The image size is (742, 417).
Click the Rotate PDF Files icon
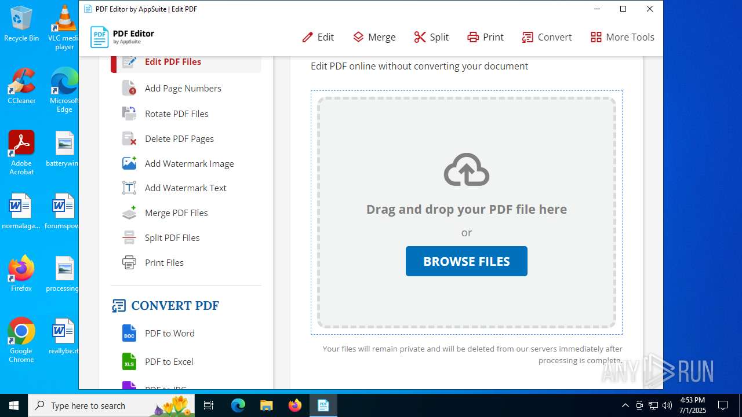[129, 114]
